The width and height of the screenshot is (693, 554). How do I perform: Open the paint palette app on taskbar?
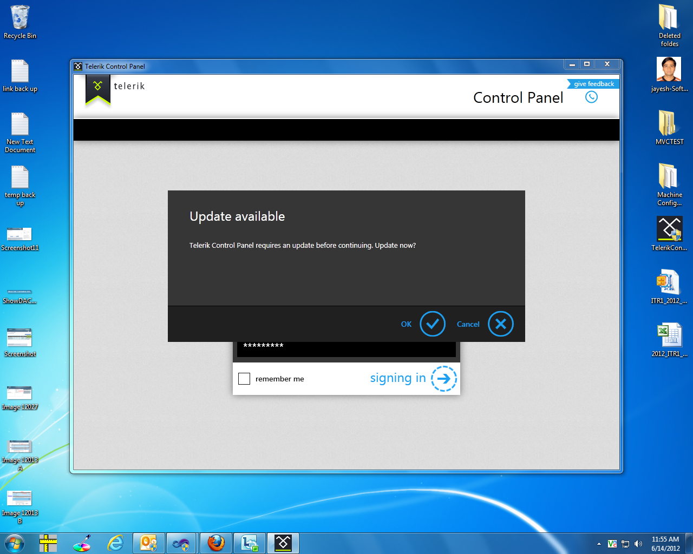pos(82,543)
